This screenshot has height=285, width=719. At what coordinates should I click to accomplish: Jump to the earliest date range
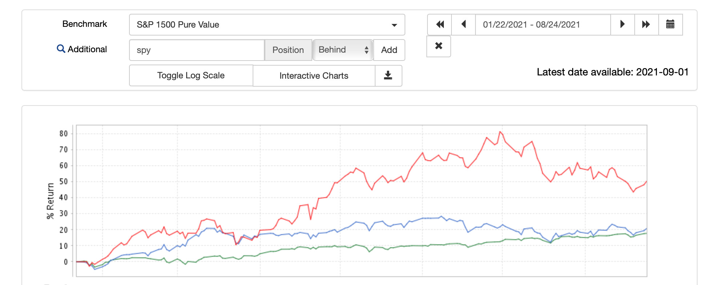[x=439, y=25]
